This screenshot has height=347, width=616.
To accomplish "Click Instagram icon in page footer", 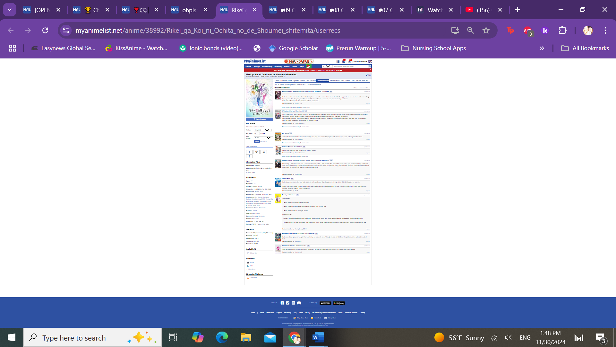I will point(293,303).
